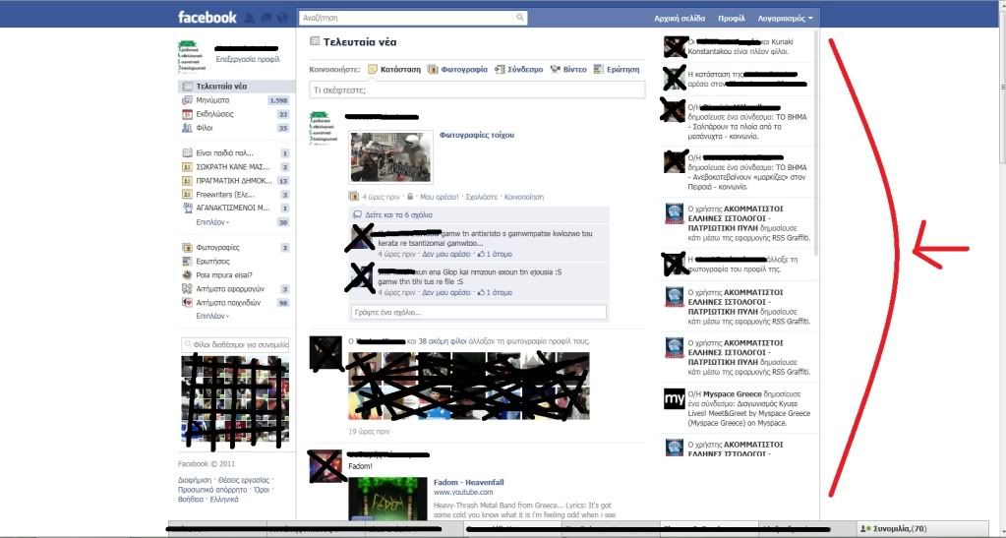Click first ΑΚΟΜΜΑΤΙΣΤΟΙ ΕΛΛΗΝΕΣ ΙΣΤΟΛΟΓΟΙ ticker entry

739,223
